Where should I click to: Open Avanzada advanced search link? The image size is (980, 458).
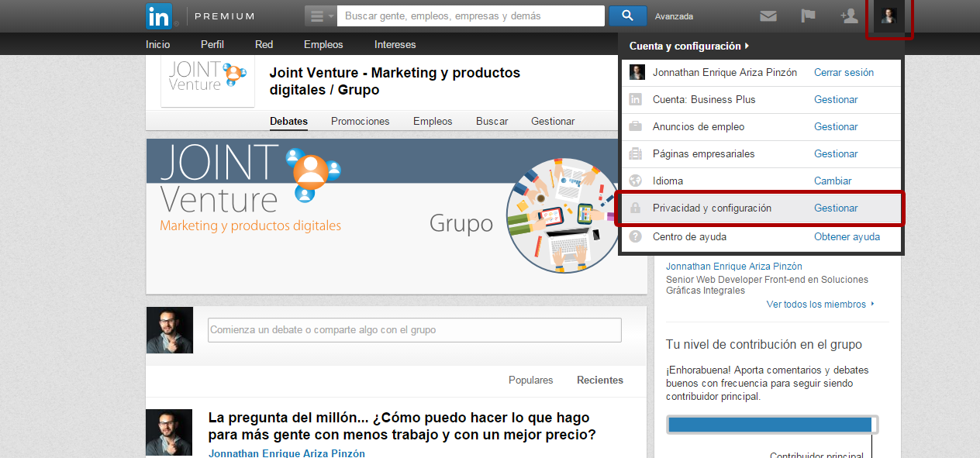674,16
